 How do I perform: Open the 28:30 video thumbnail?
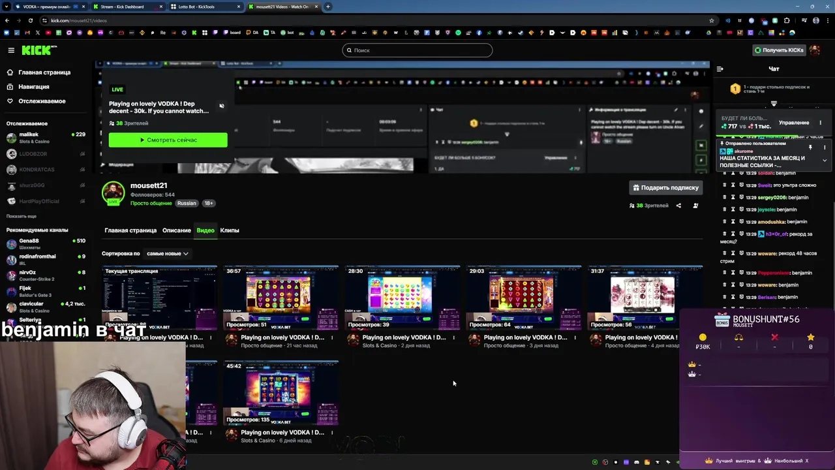[402, 298]
